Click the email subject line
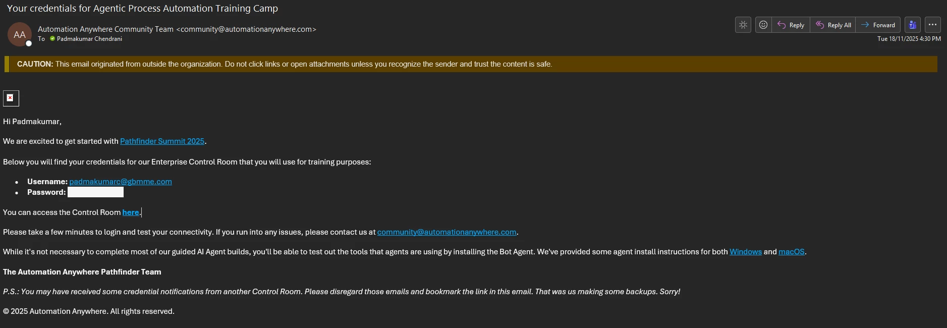 tap(142, 9)
